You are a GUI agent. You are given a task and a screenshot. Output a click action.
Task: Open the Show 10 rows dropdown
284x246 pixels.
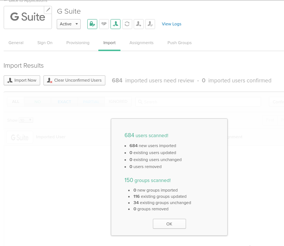(26, 120)
